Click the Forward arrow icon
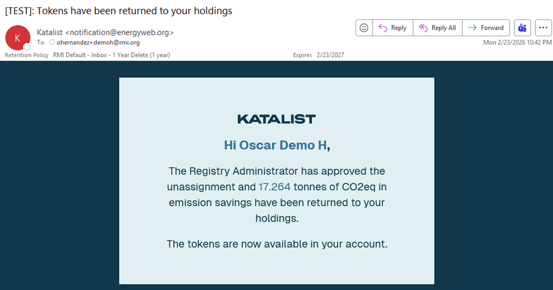 click(x=472, y=28)
